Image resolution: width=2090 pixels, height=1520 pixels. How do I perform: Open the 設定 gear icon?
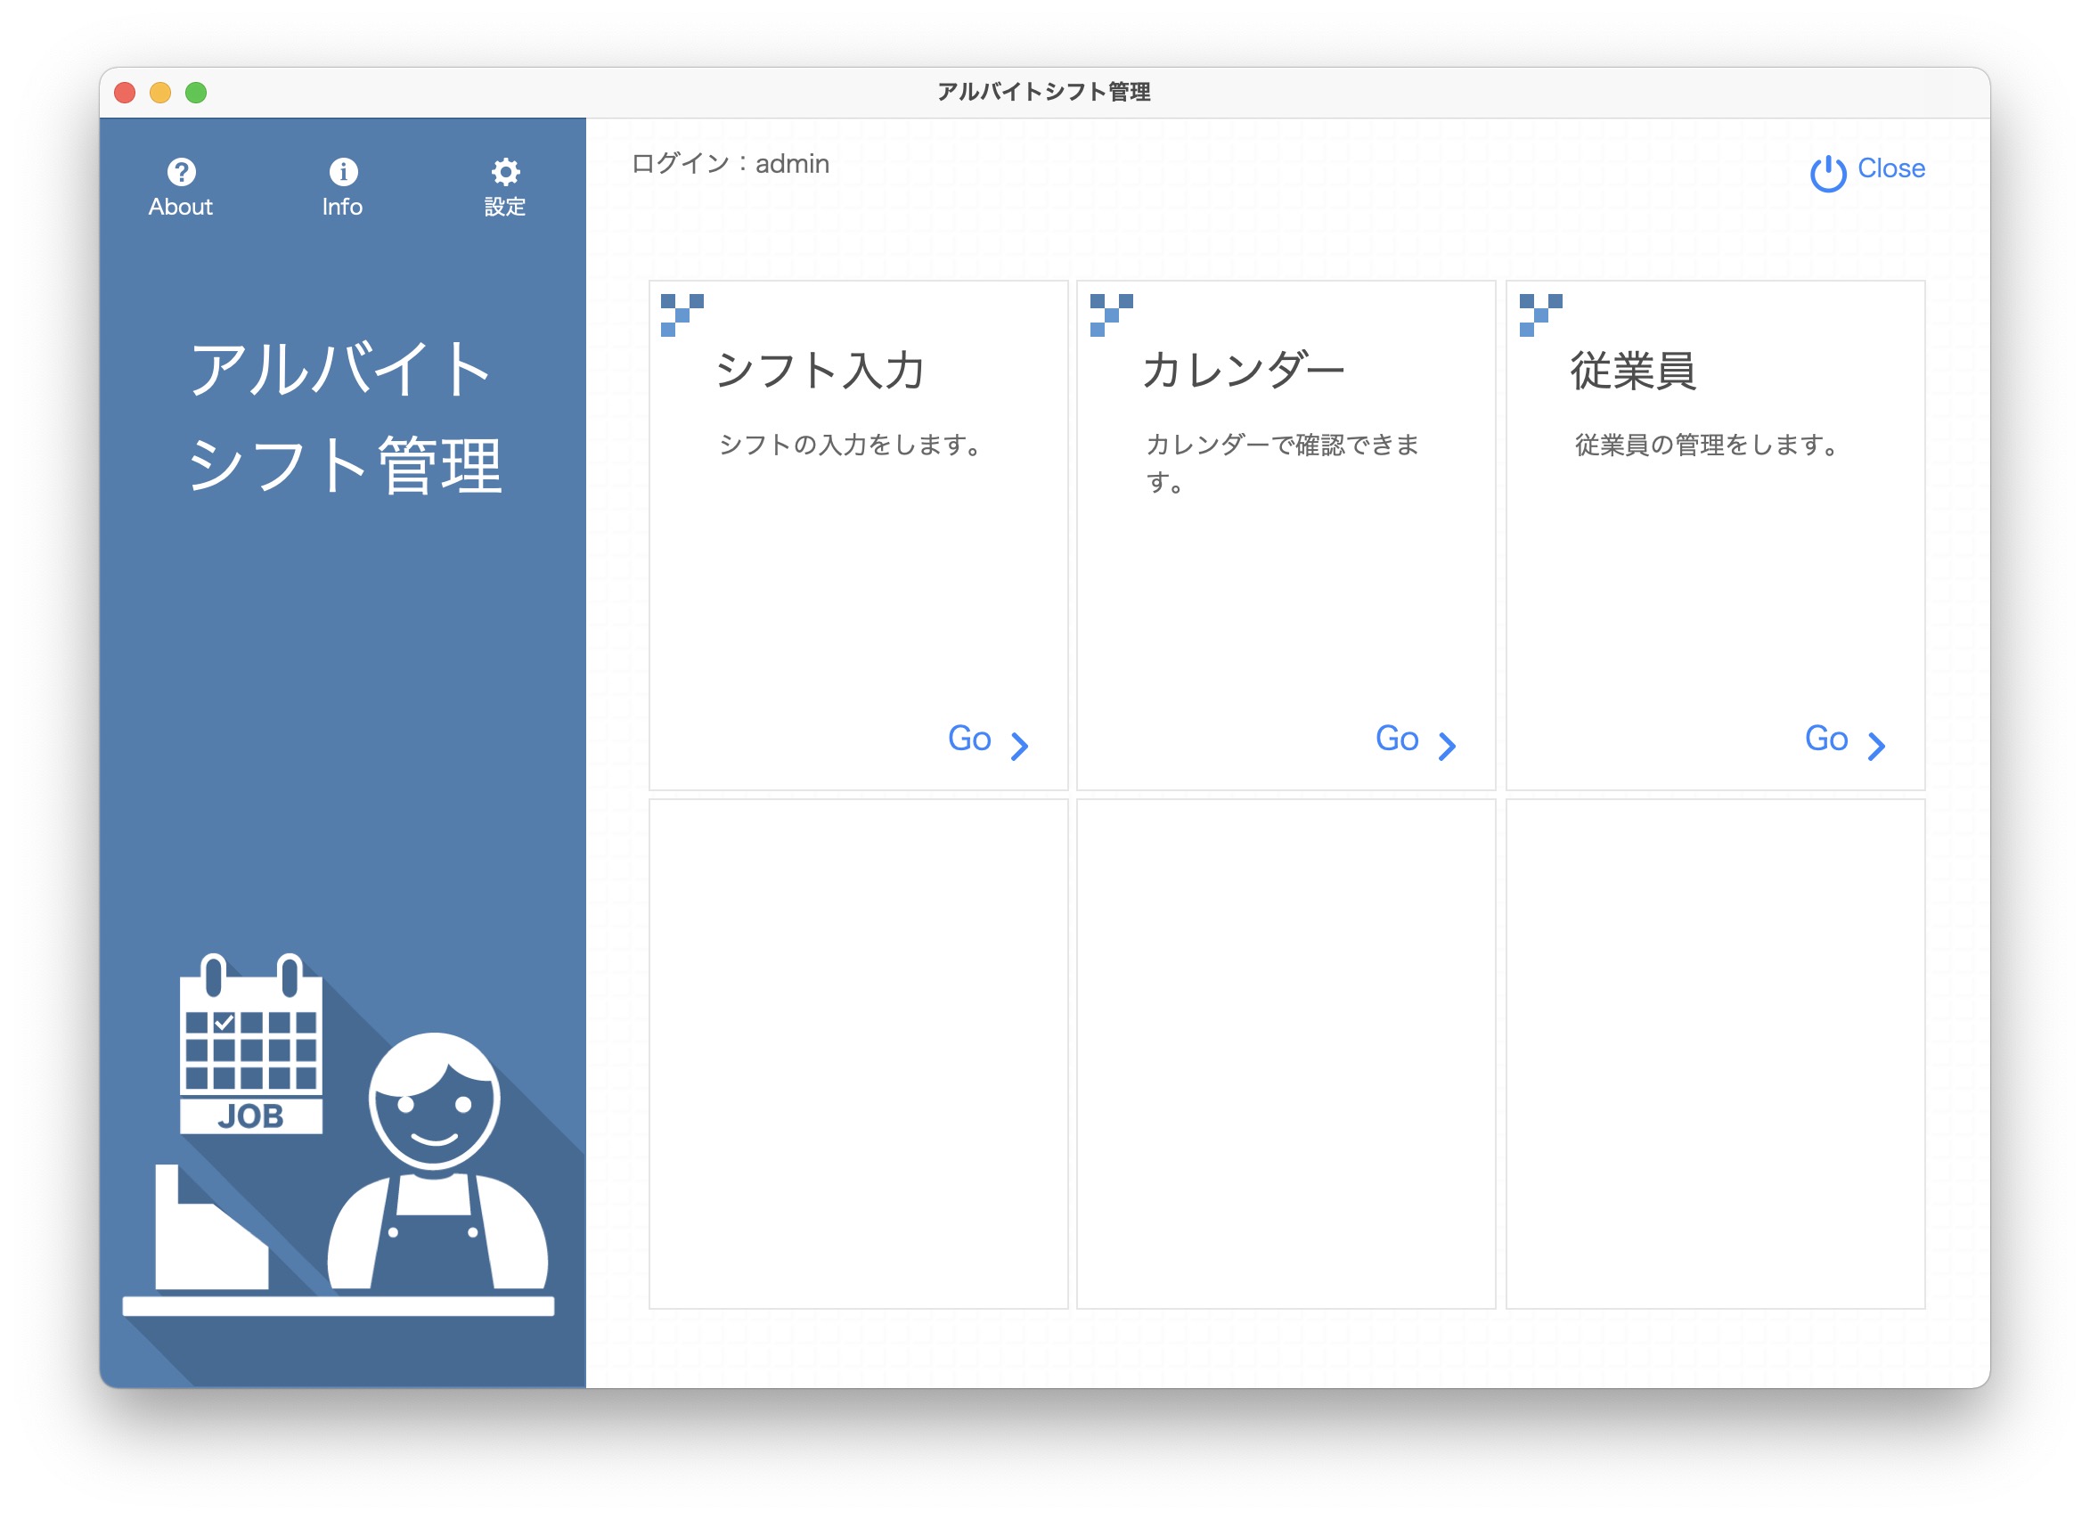(x=505, y=171)
